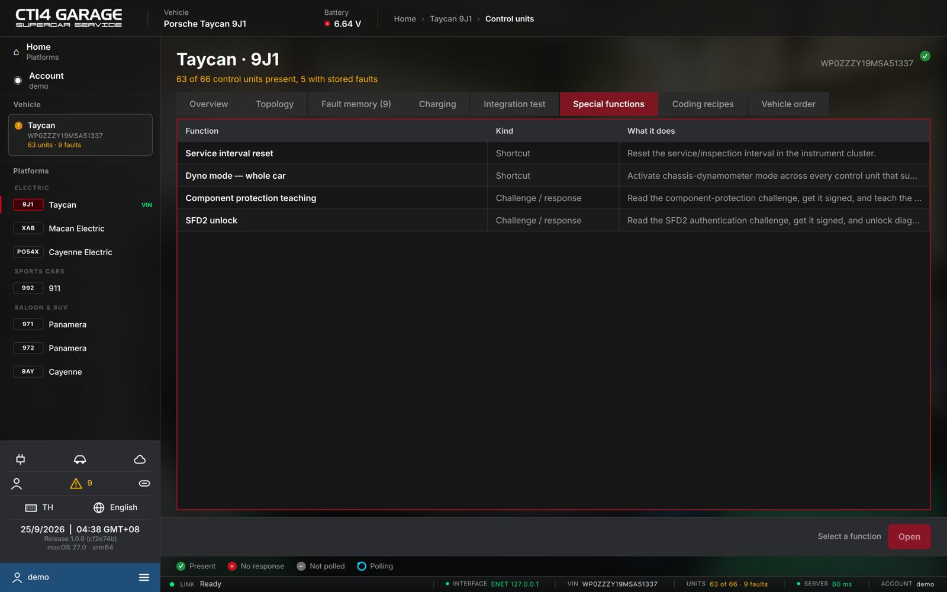Select the Service interval reset function

click(553, 153)
